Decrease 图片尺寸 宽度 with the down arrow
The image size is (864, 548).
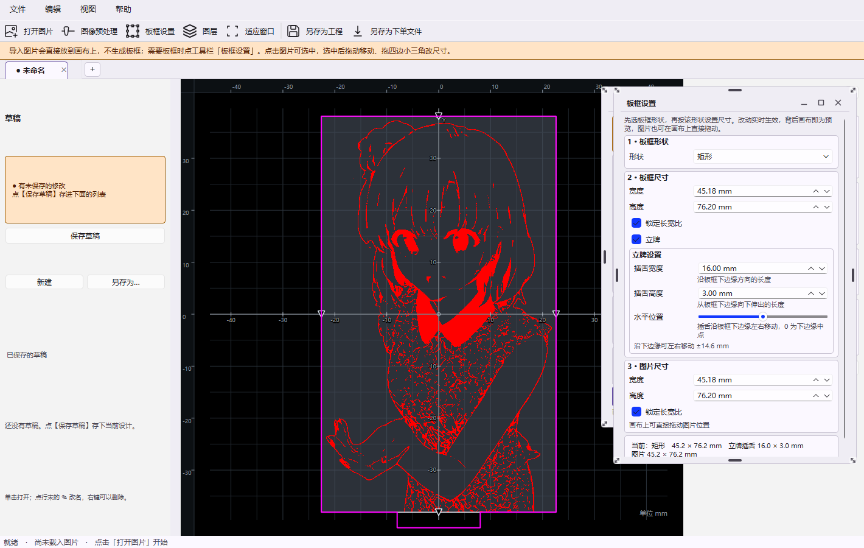[x=827, y=380]
